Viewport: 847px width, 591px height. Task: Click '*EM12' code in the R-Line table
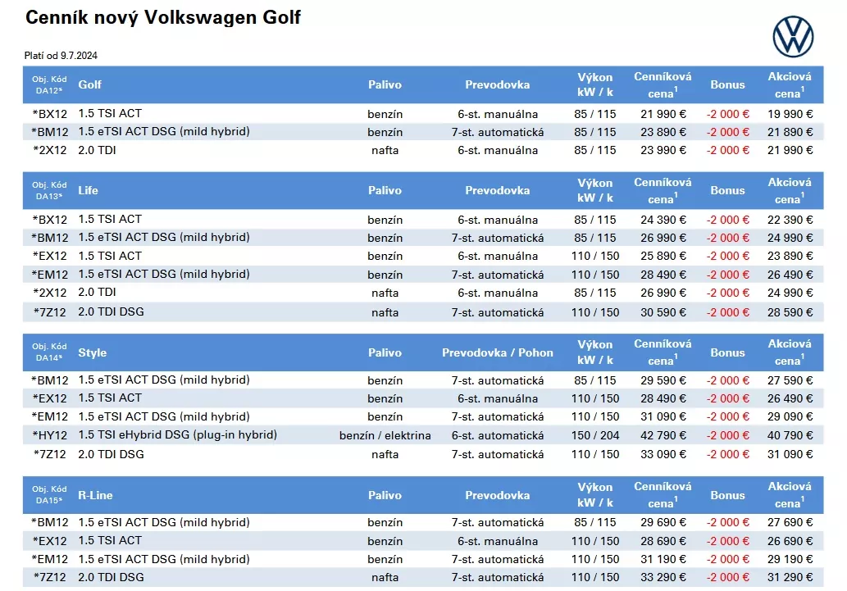pos(50,559)
